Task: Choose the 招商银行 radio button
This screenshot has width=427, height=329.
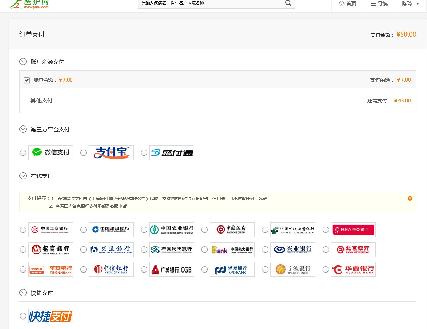Action: click(x=23, y=250)
